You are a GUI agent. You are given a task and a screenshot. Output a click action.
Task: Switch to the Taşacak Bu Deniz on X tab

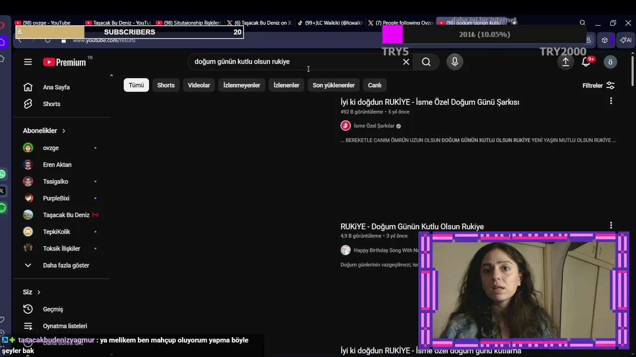(259, 23)
